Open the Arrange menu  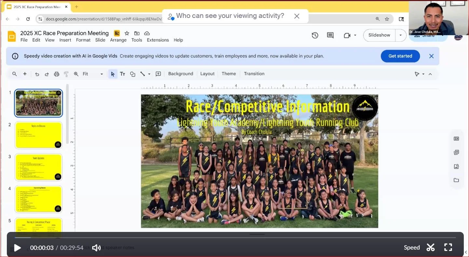pos(118,40)
